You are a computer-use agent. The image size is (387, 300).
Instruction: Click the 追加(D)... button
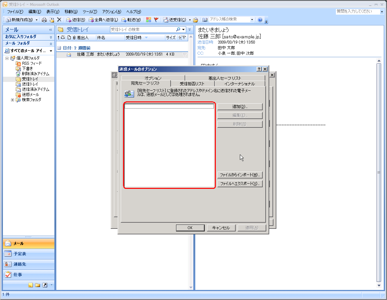point(240,107)
